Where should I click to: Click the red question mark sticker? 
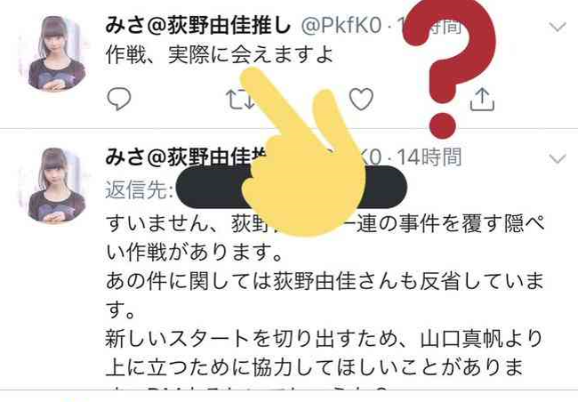(449, 68)
